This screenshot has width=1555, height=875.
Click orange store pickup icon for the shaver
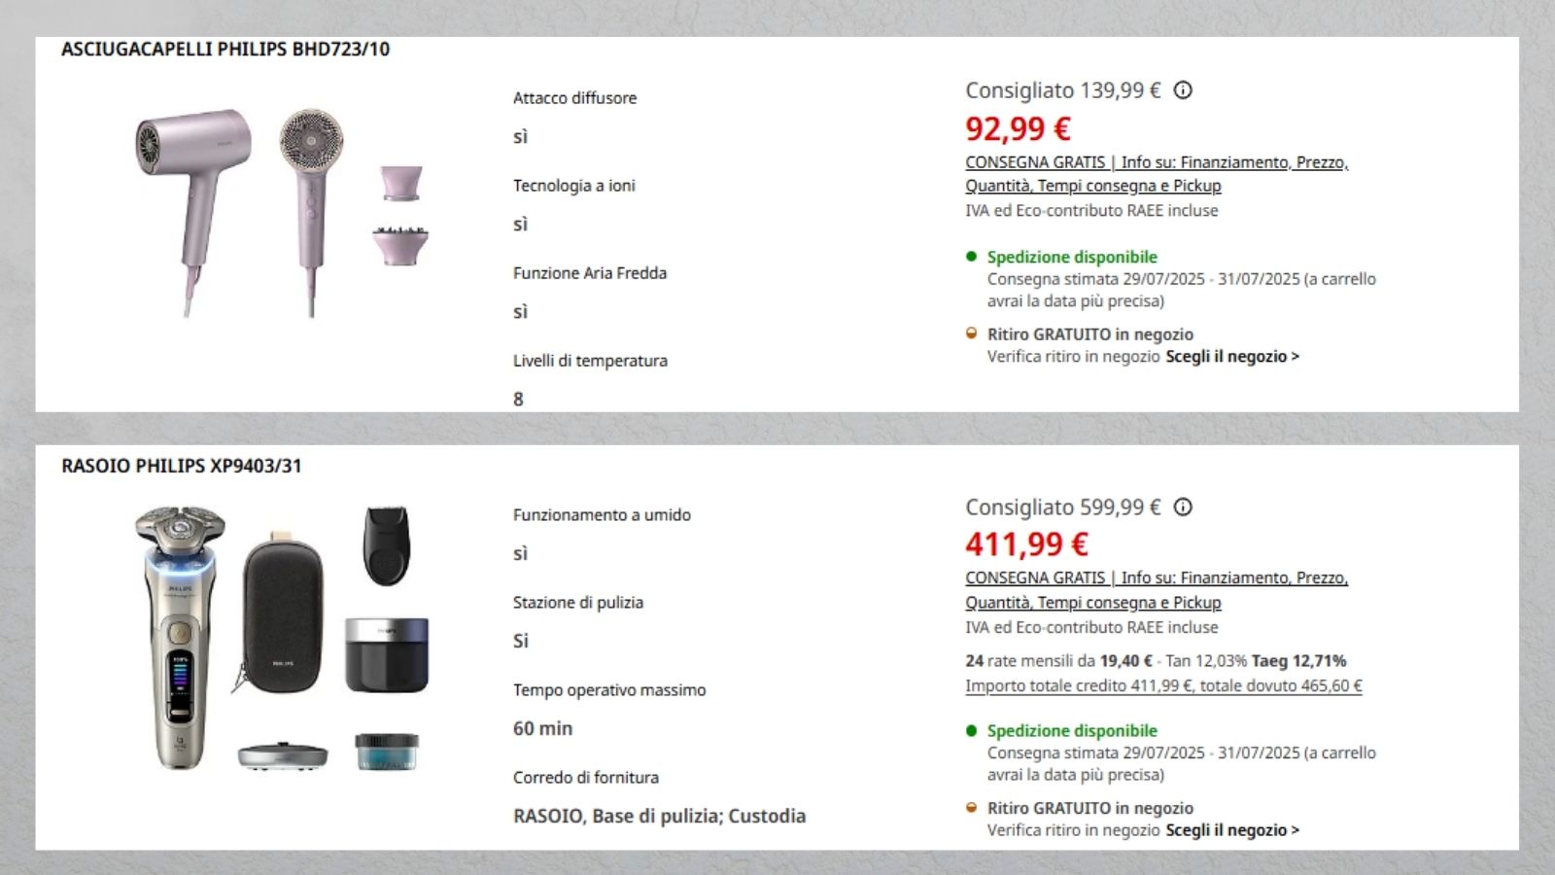pos(971,807)
